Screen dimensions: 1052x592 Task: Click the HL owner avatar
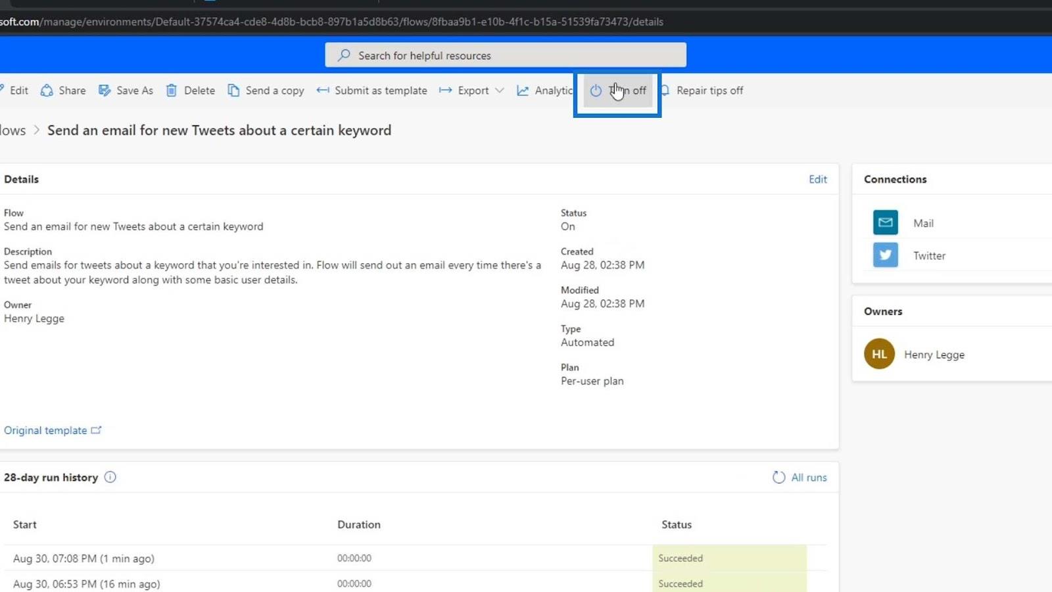pyautogui.click(x=879, y=354)
